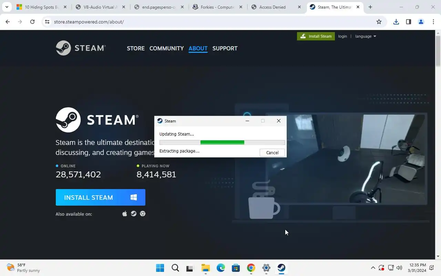This screenshot has width=441, height=276.
Task: Open File Explorer from taskbar
Action: click(x=206, y=268)
